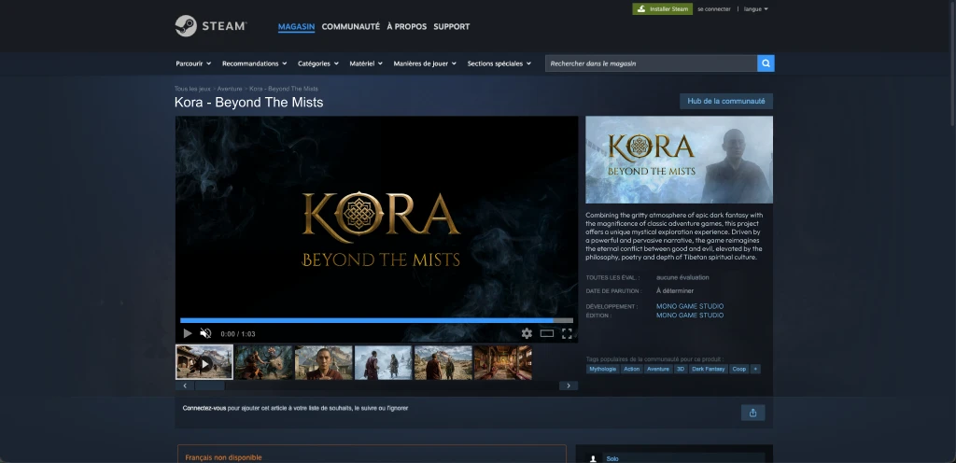The height and width of the screenshot is (463, 956).
Task: Select the fifth mountain village thumbnail
Action: (443, 362)
